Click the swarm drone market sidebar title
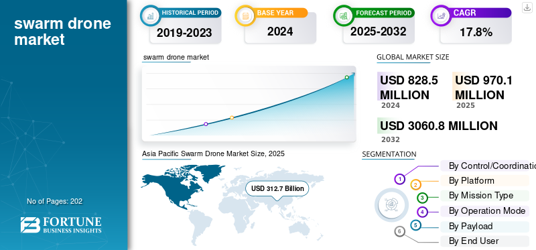The image size is (536, 250). (62, 32)
